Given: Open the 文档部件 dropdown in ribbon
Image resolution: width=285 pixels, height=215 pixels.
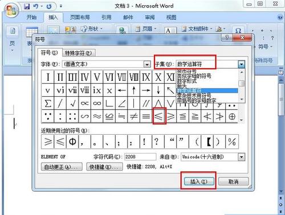Looking at the screenshot, I should pos(197,29).
